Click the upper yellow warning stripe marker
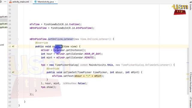 pyautogui.click(x=187, y=74)
